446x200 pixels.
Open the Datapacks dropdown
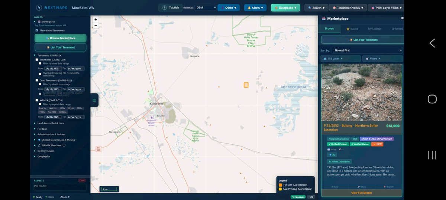(285, 7)
